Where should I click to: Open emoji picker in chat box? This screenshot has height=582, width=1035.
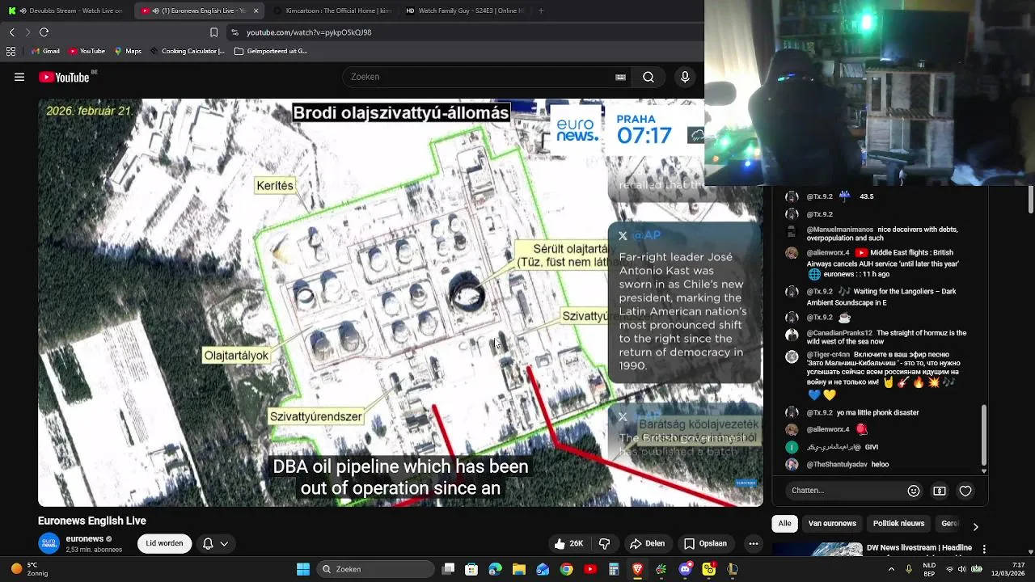[914, 491]
